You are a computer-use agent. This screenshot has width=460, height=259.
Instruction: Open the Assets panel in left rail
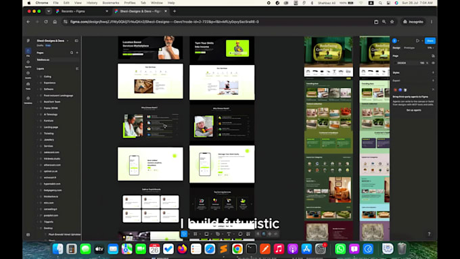tap(28, 74)
